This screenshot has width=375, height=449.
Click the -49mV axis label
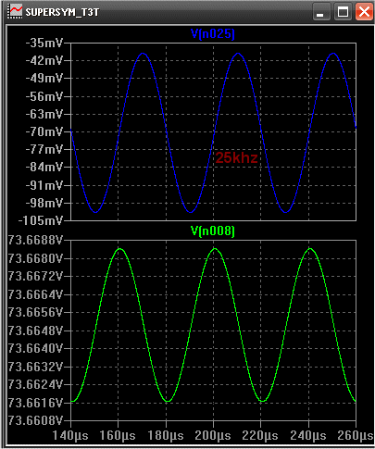(44, 79)
